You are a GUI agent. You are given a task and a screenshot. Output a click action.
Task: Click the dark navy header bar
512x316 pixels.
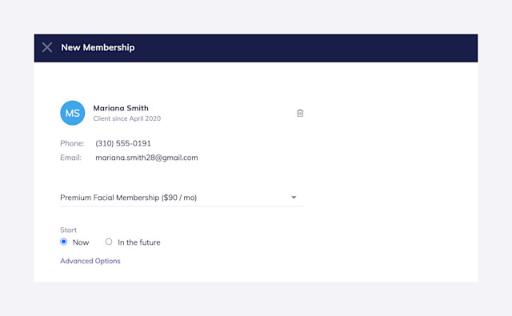coord(256,48)
